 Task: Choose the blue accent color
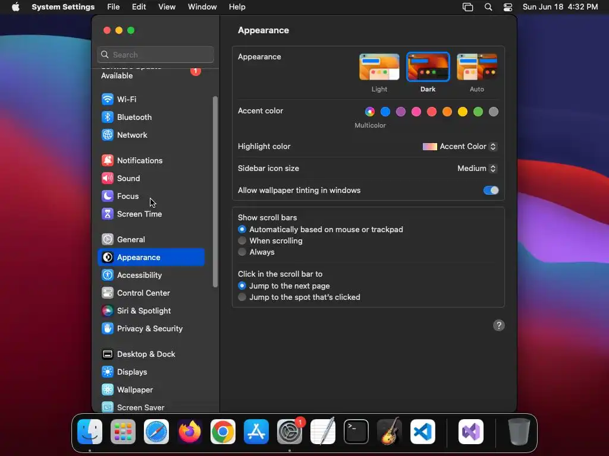[x=385, y=112]
